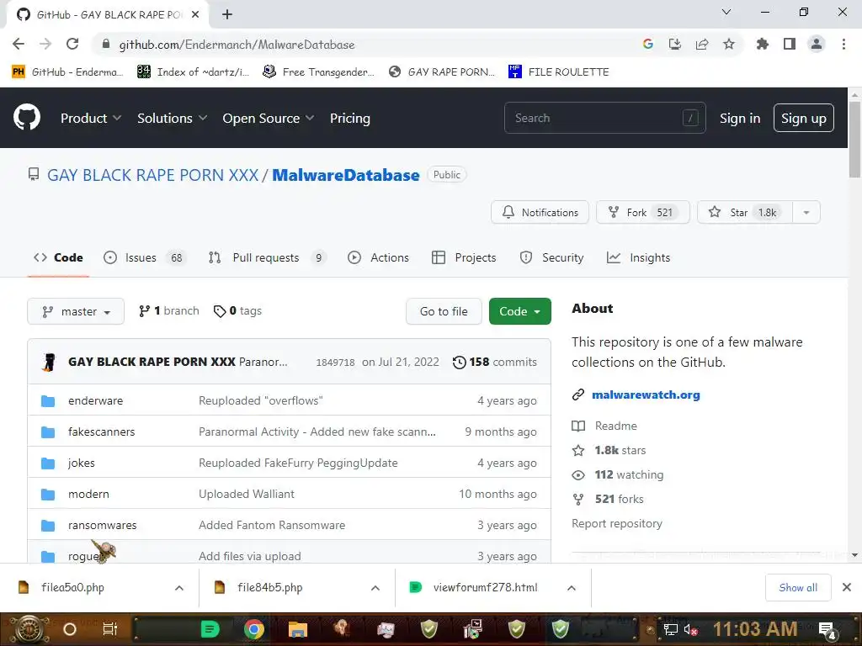862x646 pixels.
Task: Expand the Solutions menu
Action: click(x=172, y=118)
